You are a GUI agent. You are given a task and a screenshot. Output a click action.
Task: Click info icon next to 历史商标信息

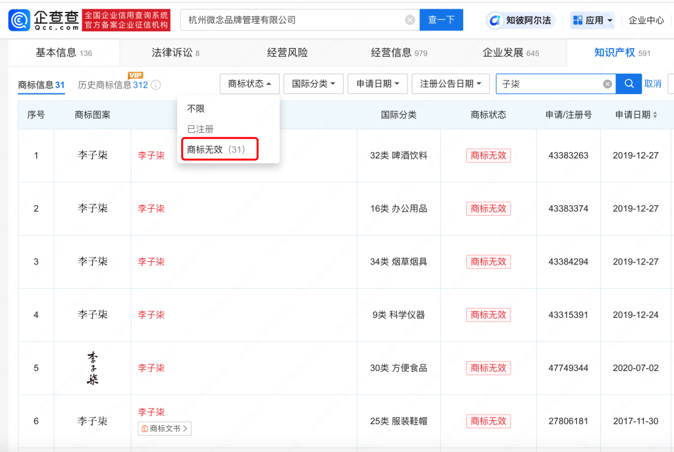(x=156, y=85)
